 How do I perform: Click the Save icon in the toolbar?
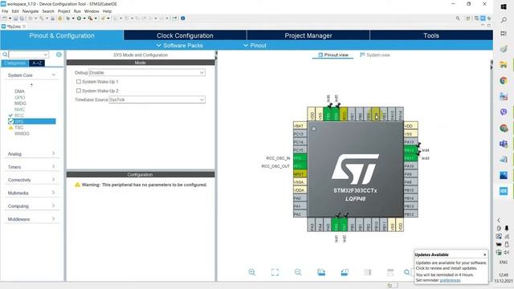click(15, 18)
